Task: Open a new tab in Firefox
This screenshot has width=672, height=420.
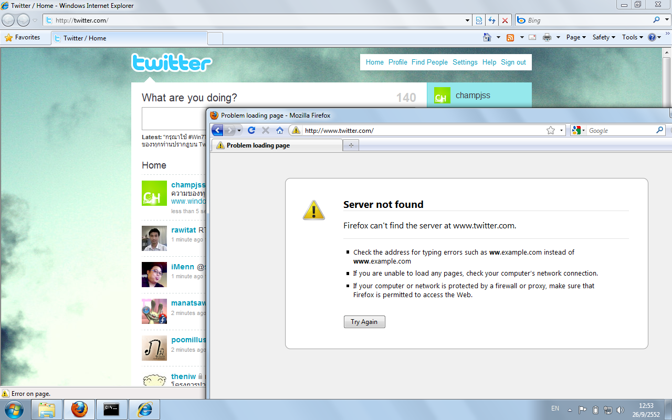Action: tap(351, 145)
